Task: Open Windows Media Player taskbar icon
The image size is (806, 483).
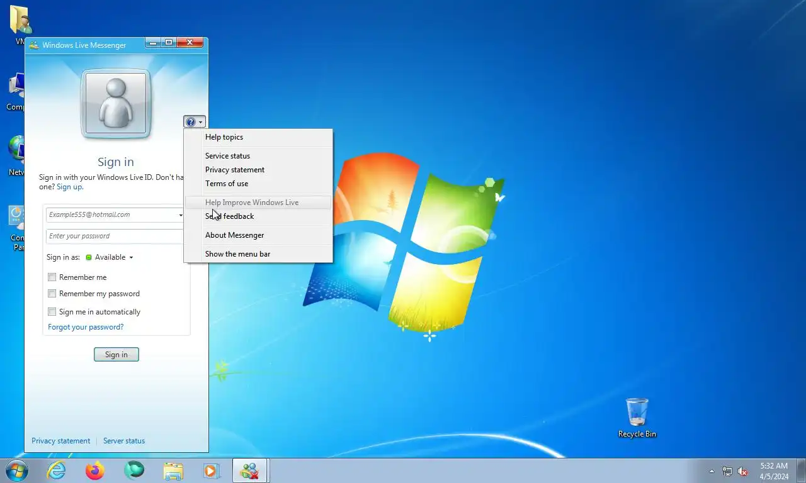Action: pos(212,470)
